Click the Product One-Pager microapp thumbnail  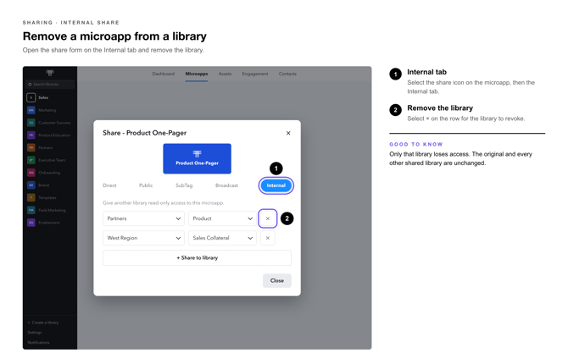(197, 159)
